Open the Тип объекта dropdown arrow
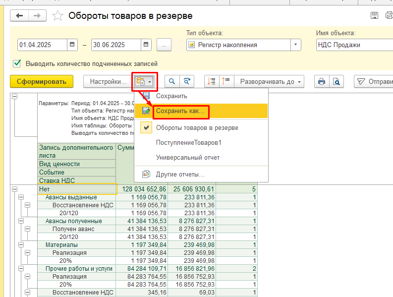This screenshot has width=393, height=297. (296, 45)
